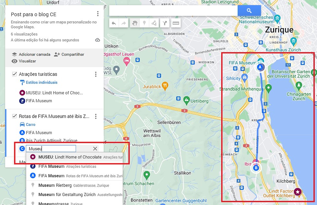Click the Zentrum Schachen green marker
The height and width of the screenshot is (205, 317).
pyautogui.click(x=147, y=175)
